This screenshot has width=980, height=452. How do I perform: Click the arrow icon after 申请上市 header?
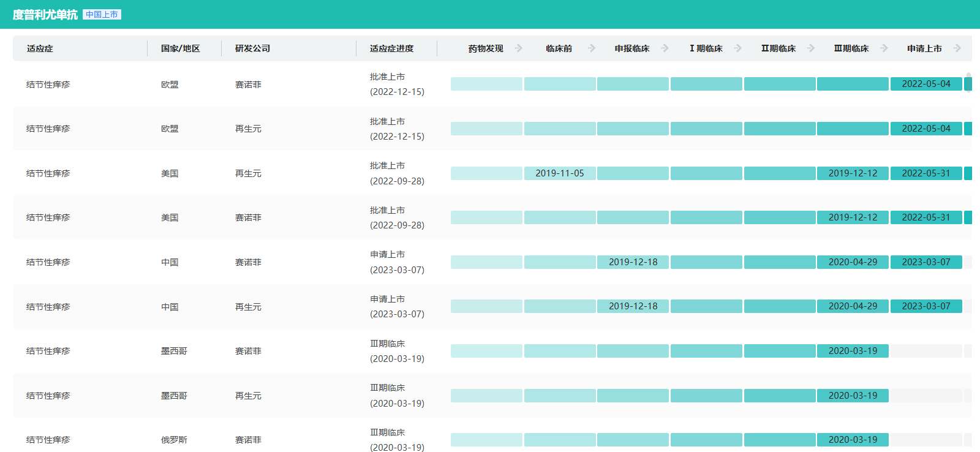tap(957, 48)
